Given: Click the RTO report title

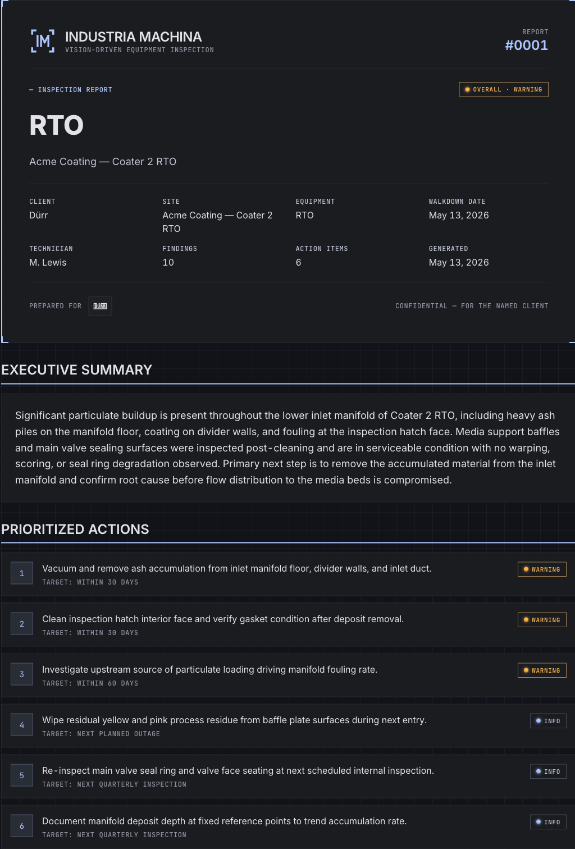Looking at the screenshot, I should 57,125.
